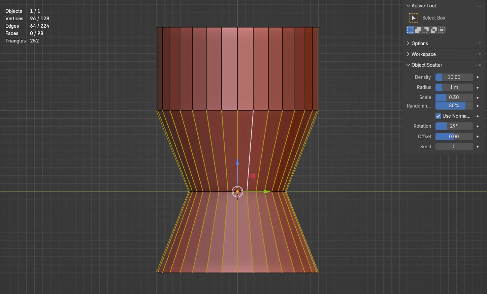Click the drag grip of Active Tool panel

click(478, 6)
